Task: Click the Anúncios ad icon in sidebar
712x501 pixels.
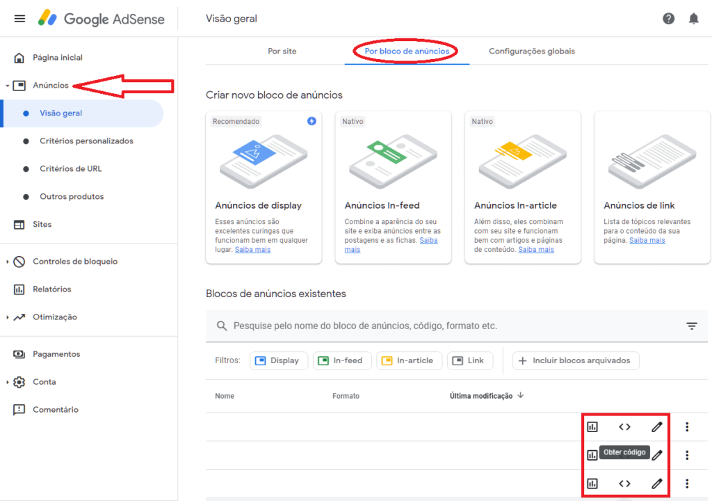Action: click(19, 86)
